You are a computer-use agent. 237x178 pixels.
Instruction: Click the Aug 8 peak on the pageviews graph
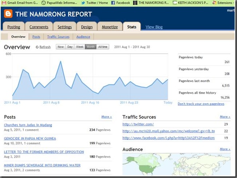click(x=61, y=61)
